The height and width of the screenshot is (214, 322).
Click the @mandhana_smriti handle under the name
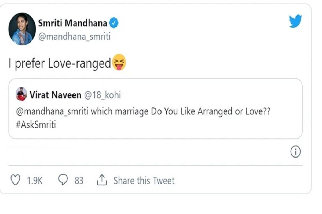(x=74, y=36)
